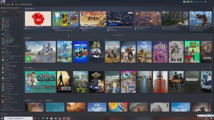Collapse the top game category in sidebar
Viewport: 214px width, 120px height.
[x=1, y=18]
